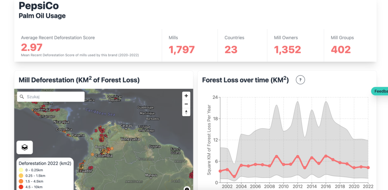Click the Costa Rica map label
Viewport: 388px width, 190px height.
pos(64,129)
